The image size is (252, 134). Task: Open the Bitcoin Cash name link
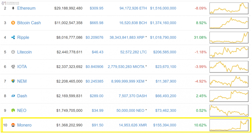(29, 23)
